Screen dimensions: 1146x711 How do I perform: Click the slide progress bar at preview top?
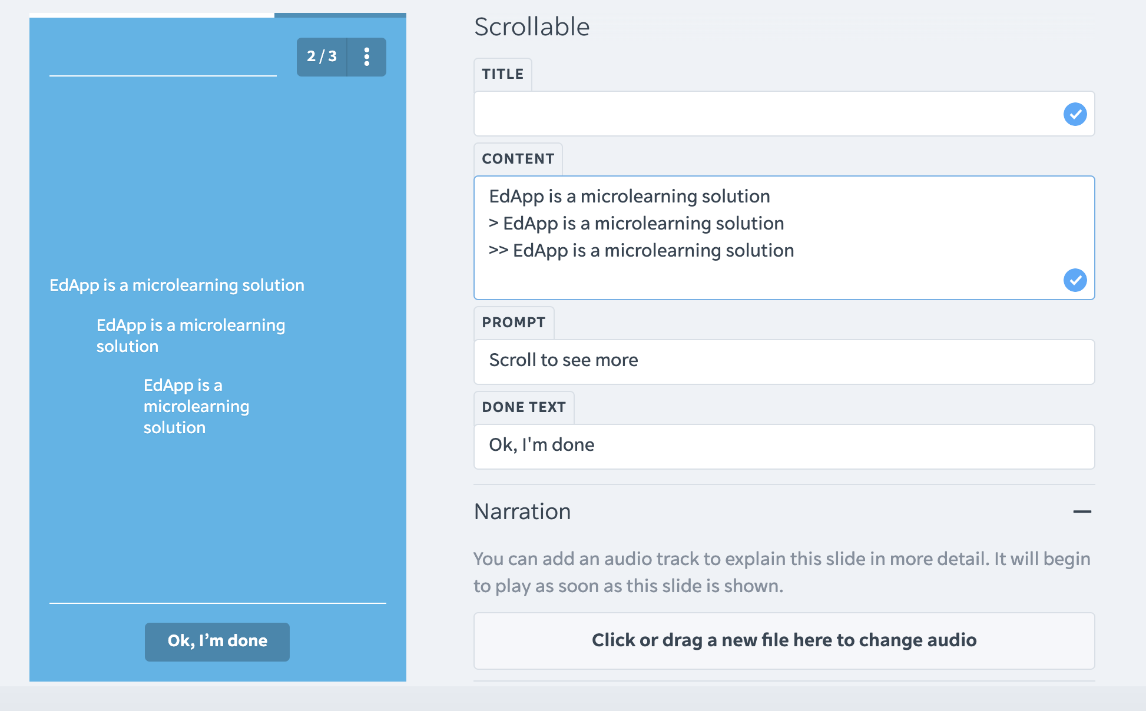pyautogui.click(x=218, y=15)
